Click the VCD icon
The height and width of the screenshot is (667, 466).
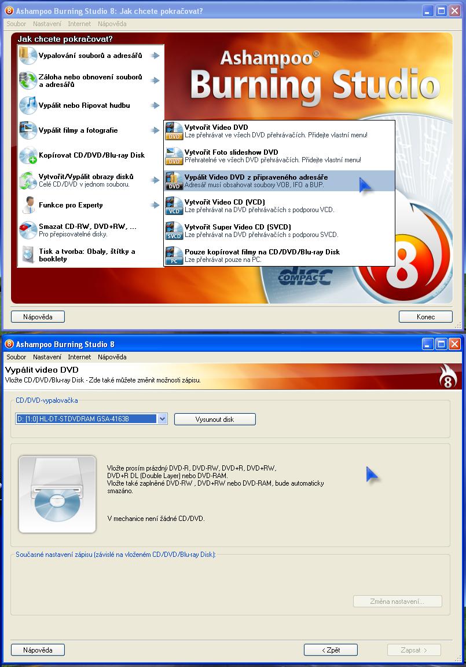coord(174,206)
